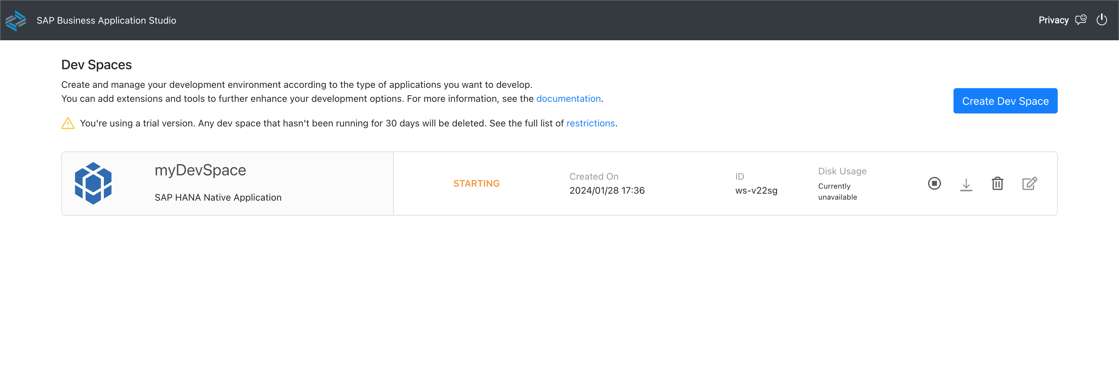Click the yellow trial warning triangle
The height and width of the screenshot is (372, 1119).
68,124
